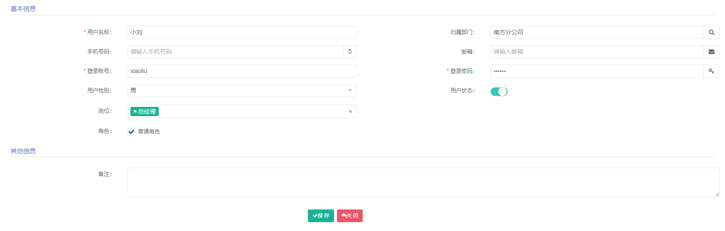Click into the 邮箱 input field
This screenshot has width=725, height=231.
597,52
